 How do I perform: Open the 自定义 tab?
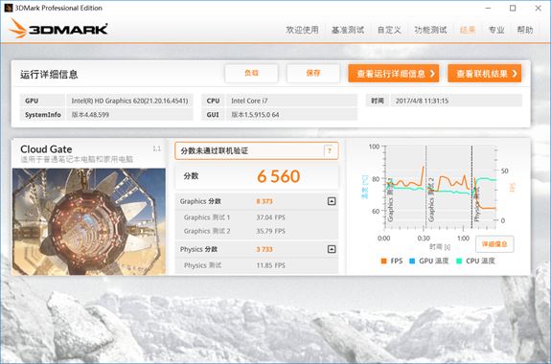[x=389, y=30]
